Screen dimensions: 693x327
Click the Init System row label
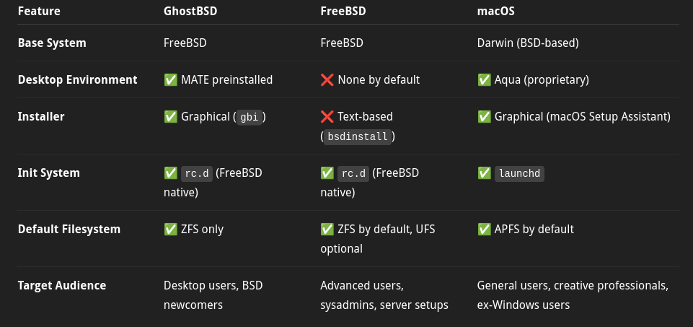click(x=48, y=173)
